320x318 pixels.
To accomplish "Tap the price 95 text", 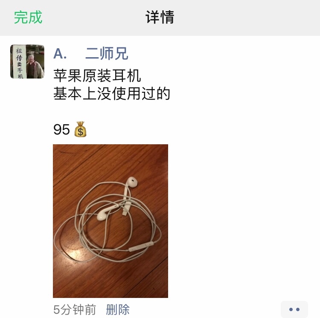I will pyautogui.click(x=61, y=129).
